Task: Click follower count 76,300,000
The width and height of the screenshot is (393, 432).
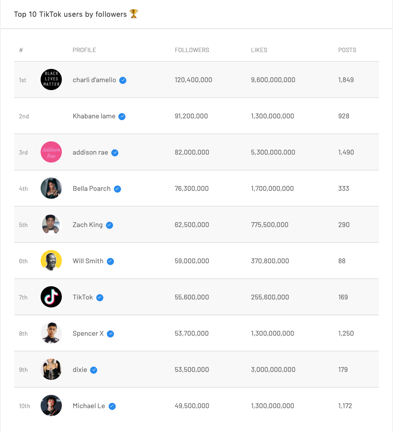Action: pos(192,189)
